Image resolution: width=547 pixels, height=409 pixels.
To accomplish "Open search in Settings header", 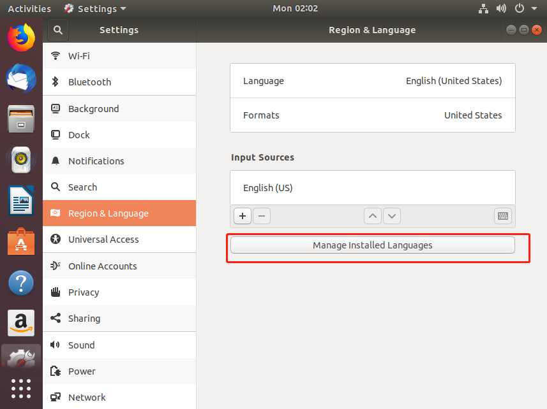I will (x=58, y=31).
